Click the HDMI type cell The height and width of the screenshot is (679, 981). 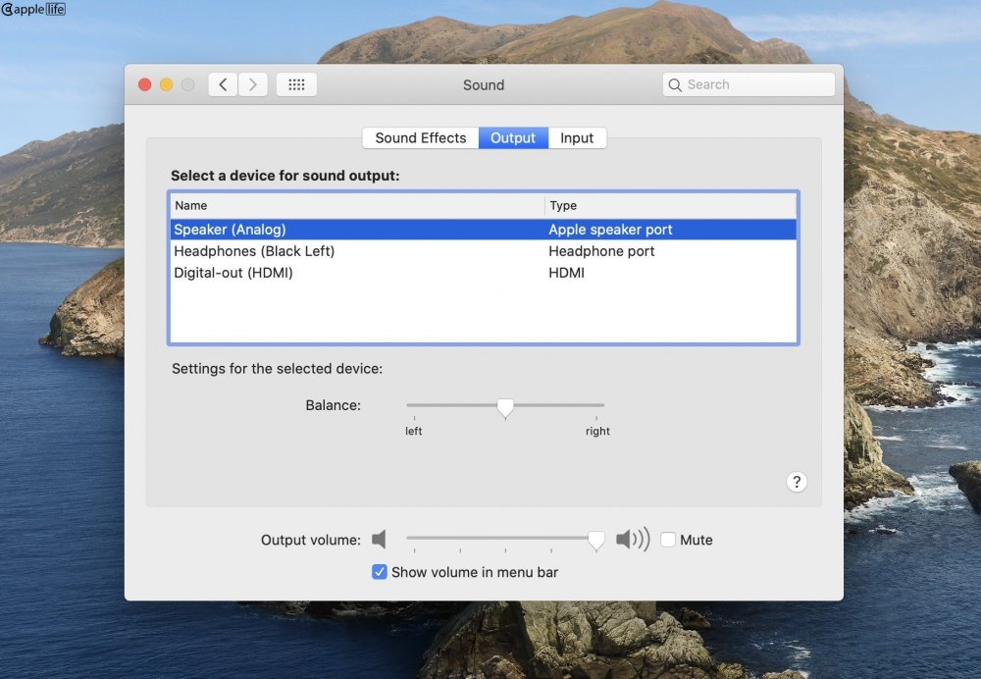(566, 273)
